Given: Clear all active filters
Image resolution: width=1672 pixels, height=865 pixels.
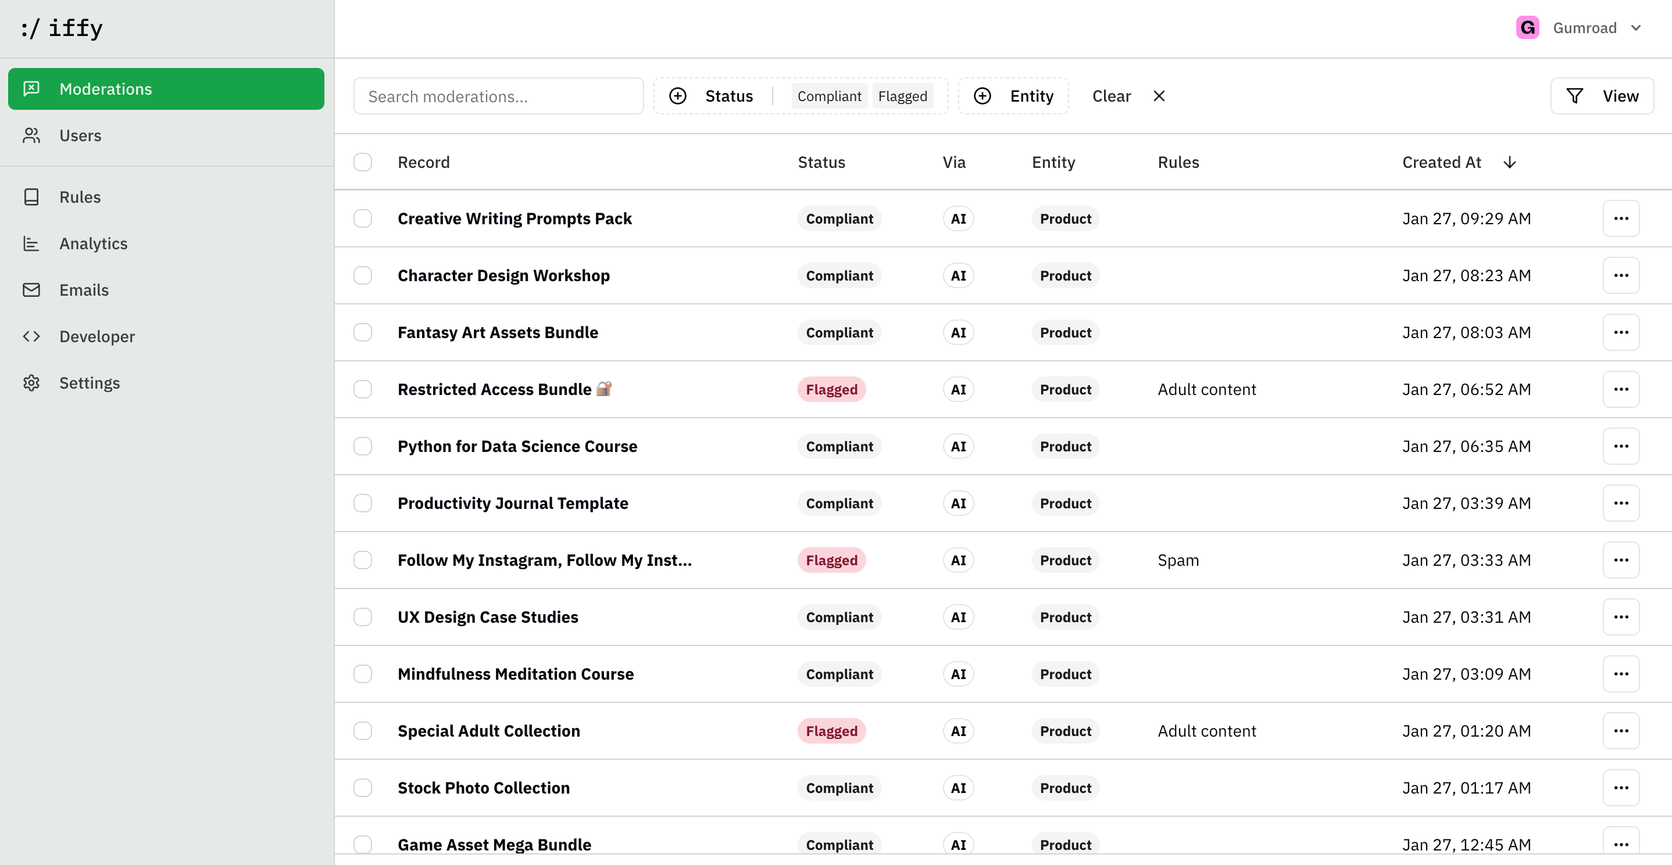Looking at the screenshot, I should click(x=1111, y=95).
